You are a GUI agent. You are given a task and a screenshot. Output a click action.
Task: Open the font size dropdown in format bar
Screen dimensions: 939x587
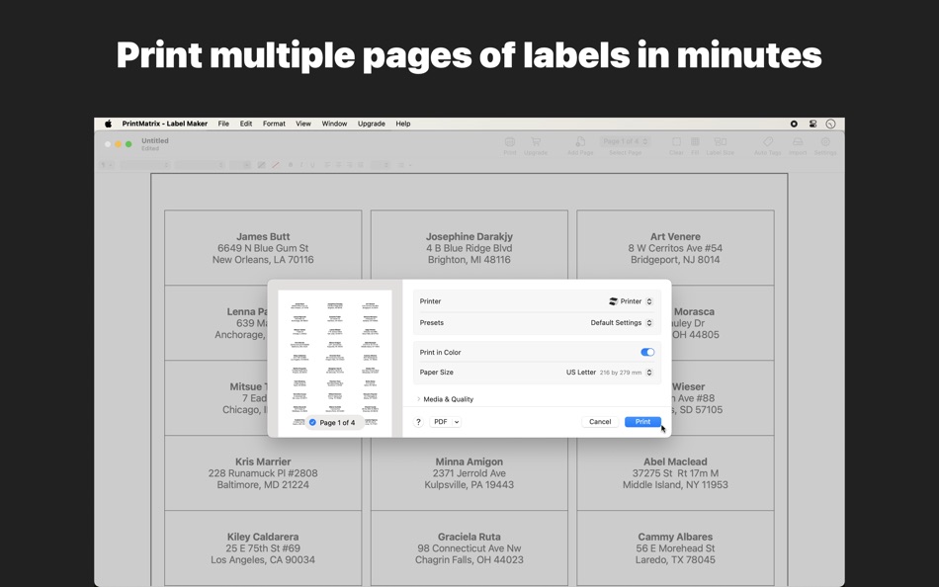(240, 165)
